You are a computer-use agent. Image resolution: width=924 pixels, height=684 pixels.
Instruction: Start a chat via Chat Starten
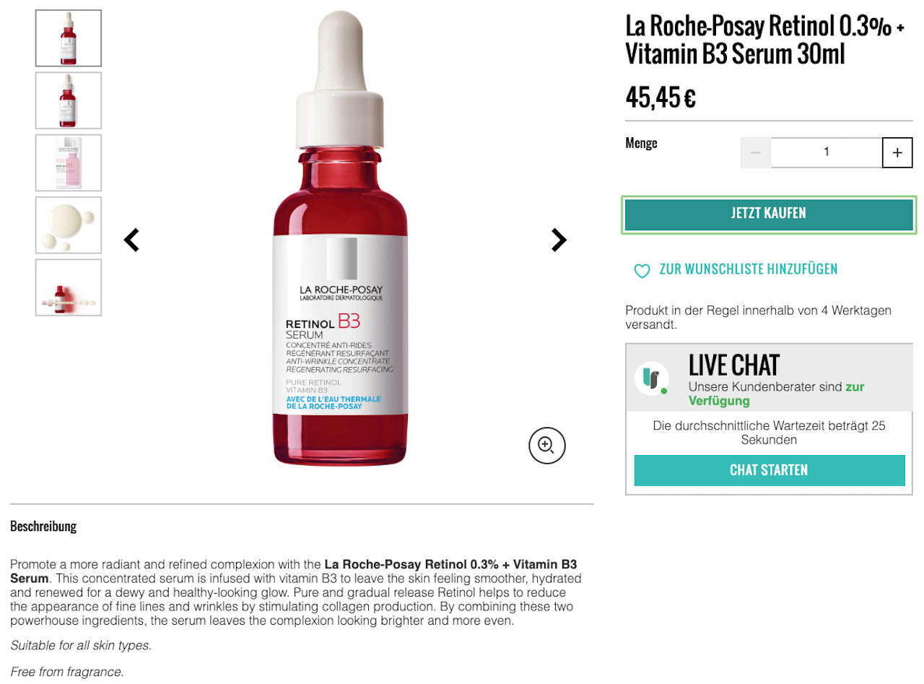[769, 470]
